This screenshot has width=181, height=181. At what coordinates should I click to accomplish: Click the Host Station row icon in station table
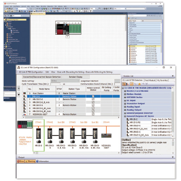coord(24,93)
